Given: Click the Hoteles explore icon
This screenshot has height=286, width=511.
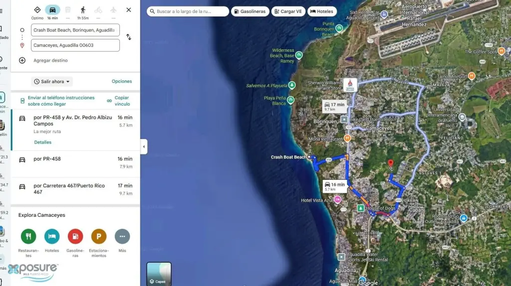Looking at the screenshot, I should [x=52, y=236].
